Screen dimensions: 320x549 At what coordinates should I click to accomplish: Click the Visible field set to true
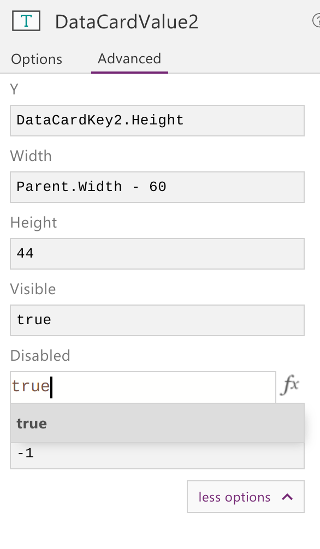(x=157, y=320)
